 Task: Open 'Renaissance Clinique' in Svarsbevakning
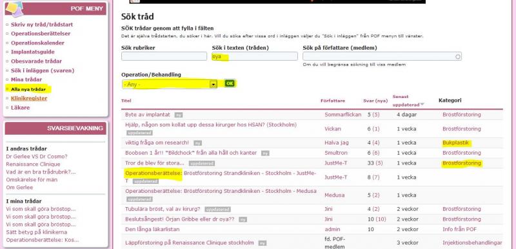[x=33, y=164]
